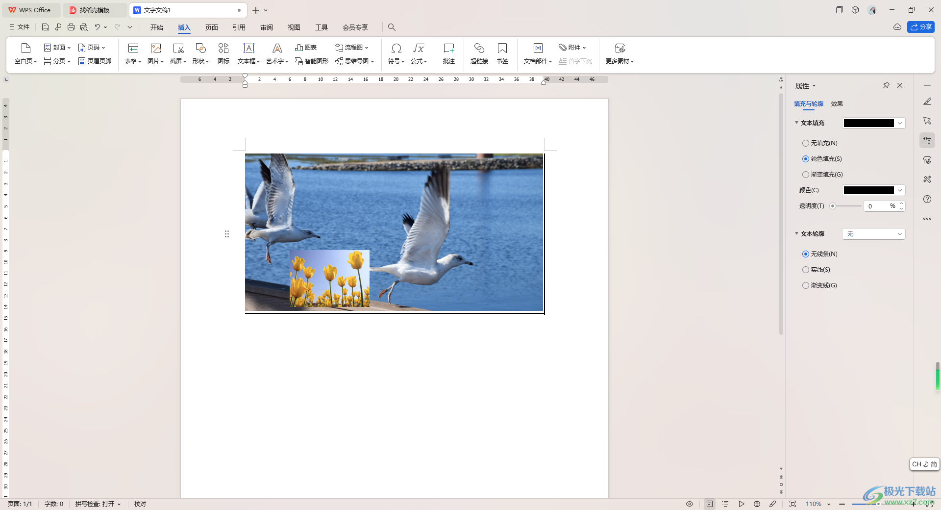Open the 符号 symbol tool
941x510 pixels.
click(x=396, y=53)
